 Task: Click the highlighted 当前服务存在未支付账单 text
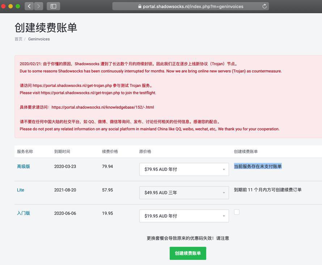click(x=258, y=166)
